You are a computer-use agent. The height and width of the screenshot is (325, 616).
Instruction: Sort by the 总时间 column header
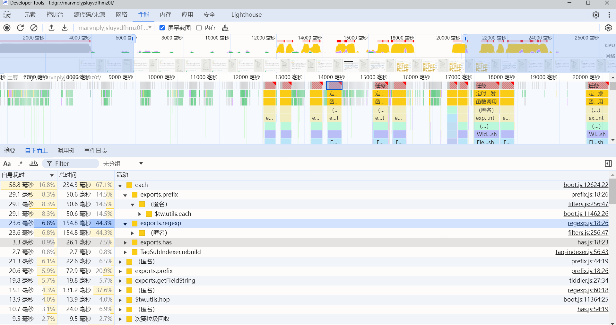[86, 175]
